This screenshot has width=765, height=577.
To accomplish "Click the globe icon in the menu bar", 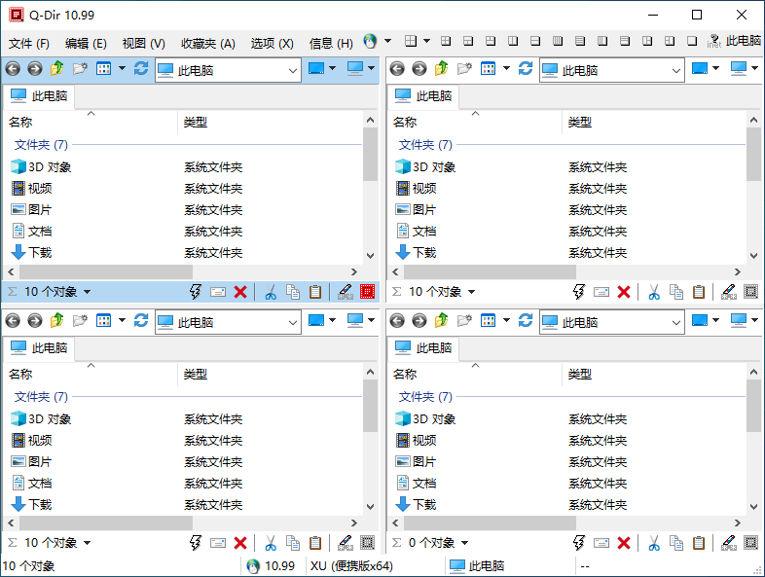I will pos(370,42).
